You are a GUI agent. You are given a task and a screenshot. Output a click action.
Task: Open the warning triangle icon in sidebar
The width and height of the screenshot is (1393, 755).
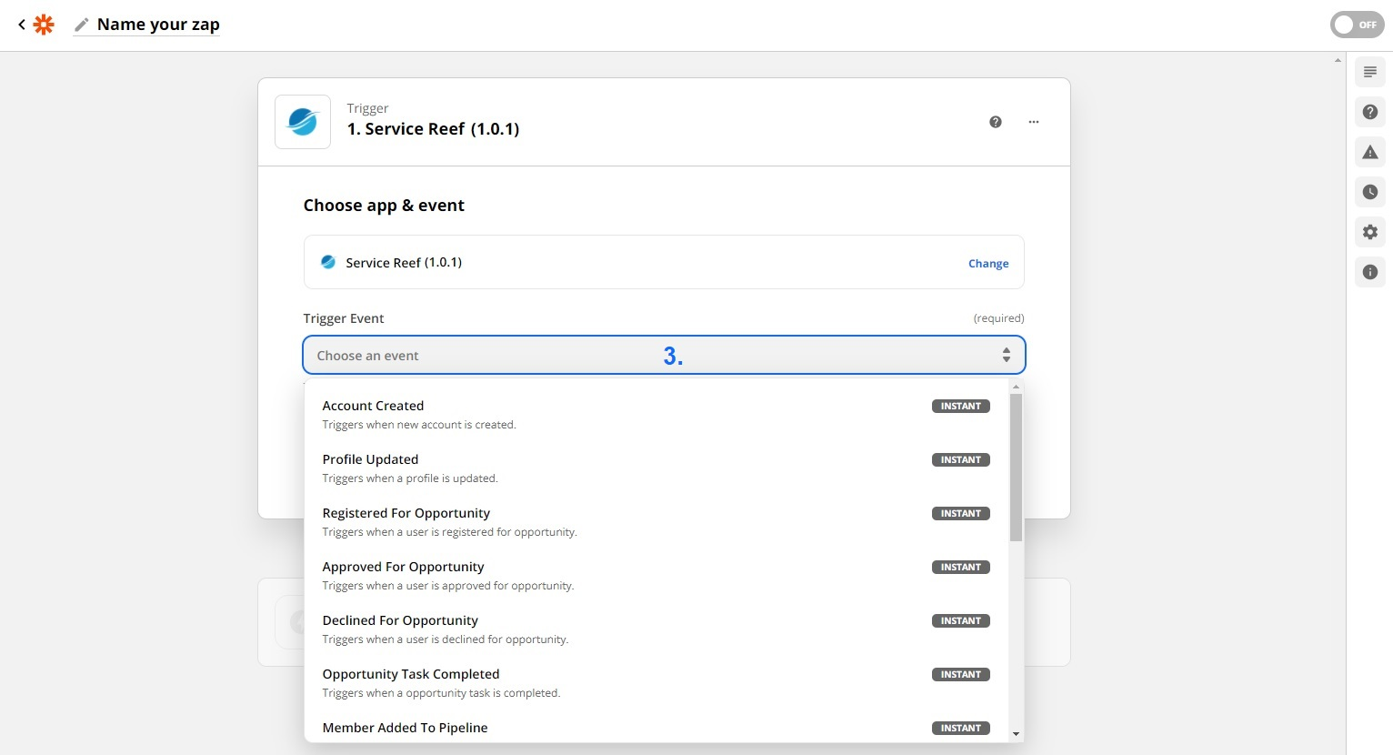coord(1370,152)
